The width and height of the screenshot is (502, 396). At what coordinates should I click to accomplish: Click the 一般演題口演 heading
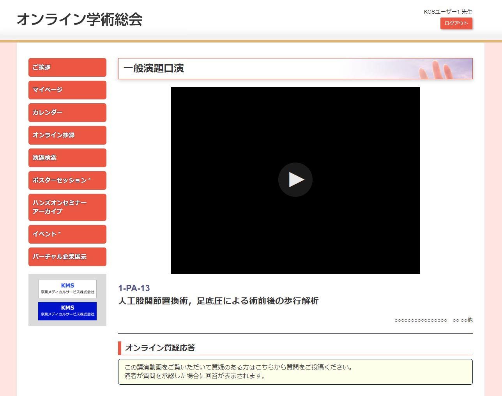(x=154, y=69)
